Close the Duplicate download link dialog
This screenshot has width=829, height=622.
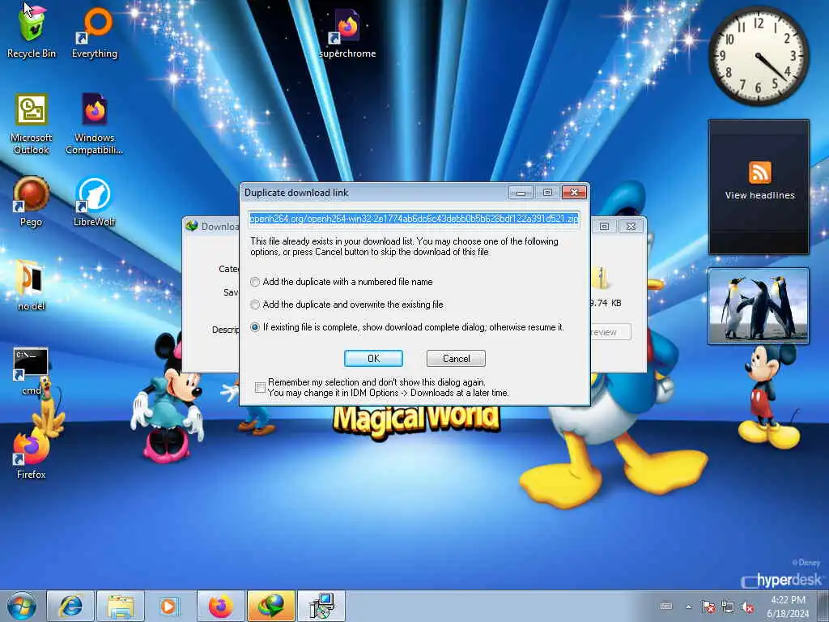(x=574, y=193)
